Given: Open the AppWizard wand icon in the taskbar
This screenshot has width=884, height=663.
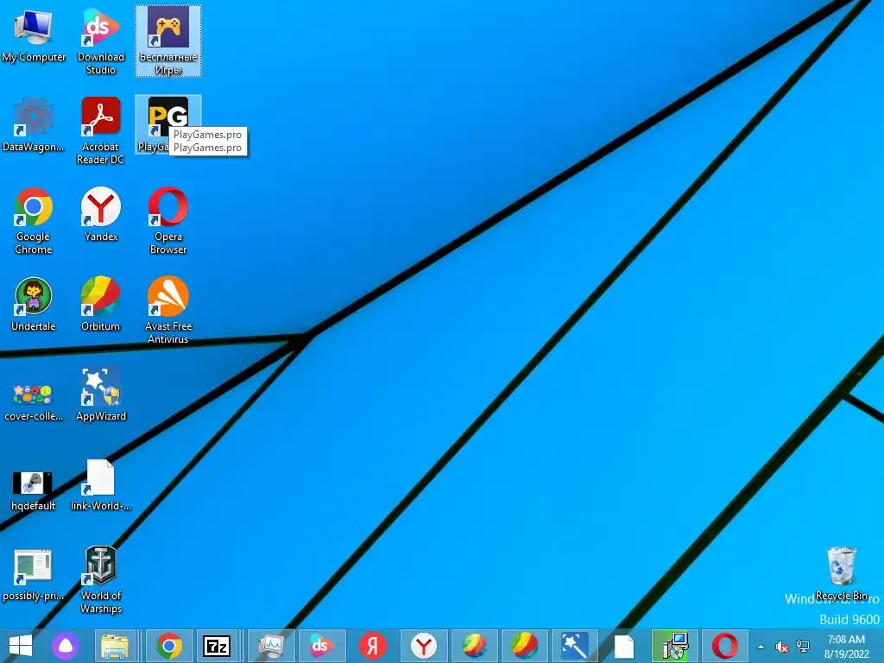Looking at the screenshot, I should [x=574, y=646].
